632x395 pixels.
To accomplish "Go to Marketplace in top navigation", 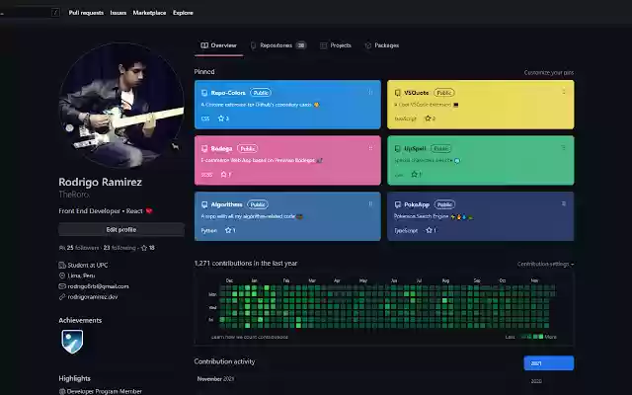I will pyautogui.click(x=149, y=13).
